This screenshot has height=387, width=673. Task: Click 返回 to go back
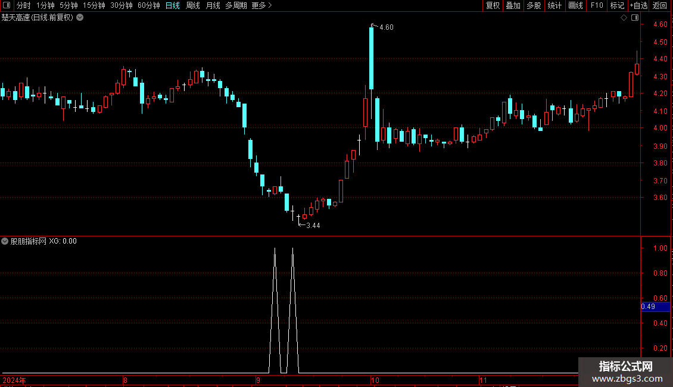(x=660, y=5)
